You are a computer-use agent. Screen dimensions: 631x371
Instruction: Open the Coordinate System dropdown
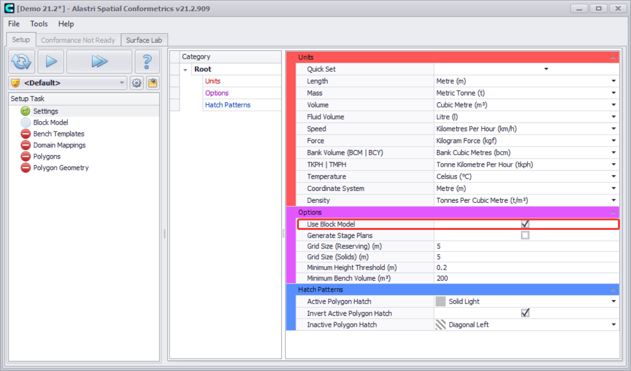613,189
